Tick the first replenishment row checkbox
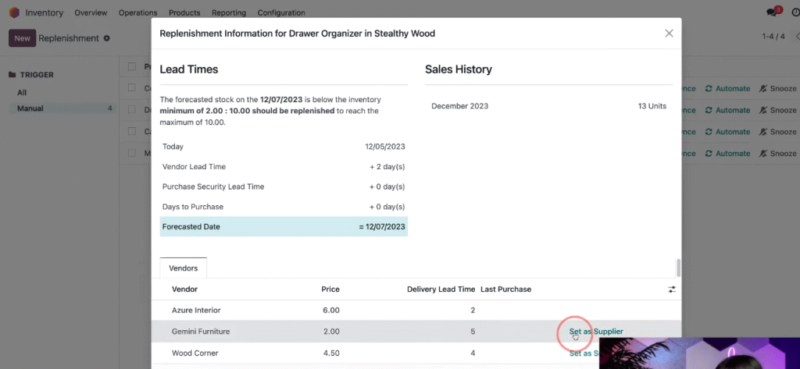This screenshot has height=369, width=800. pyautogui.click(x=132, y=88)
